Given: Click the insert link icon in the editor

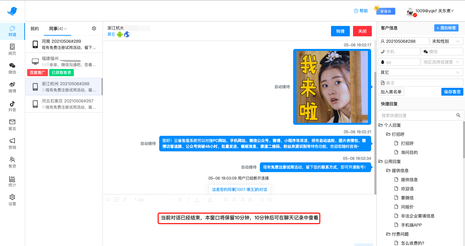Looking at the screenshot, I should pyautogui.click(x=125, y=199).
